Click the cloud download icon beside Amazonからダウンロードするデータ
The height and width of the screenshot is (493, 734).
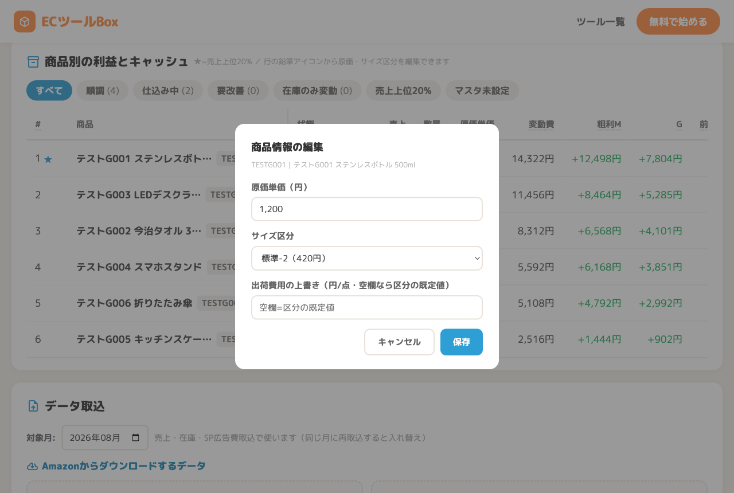[32, 466]
